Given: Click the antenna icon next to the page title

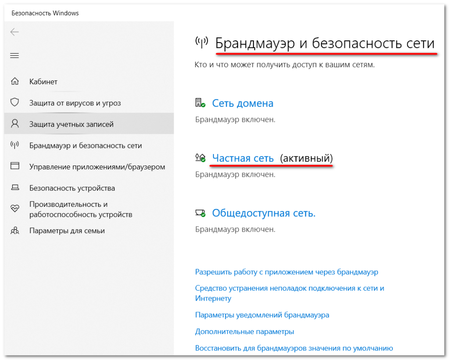Looking at the screenshot, I should click(x=202, y=43).
